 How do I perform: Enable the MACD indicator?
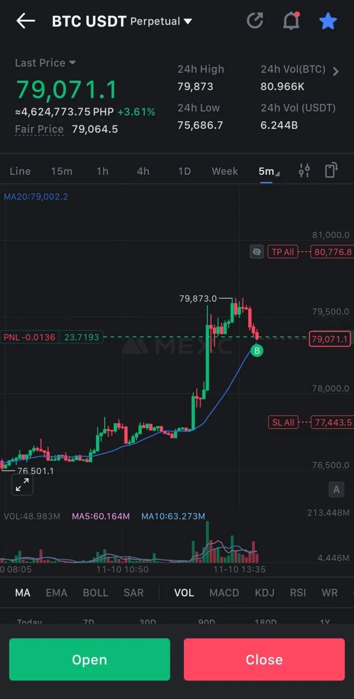(224, 593)
